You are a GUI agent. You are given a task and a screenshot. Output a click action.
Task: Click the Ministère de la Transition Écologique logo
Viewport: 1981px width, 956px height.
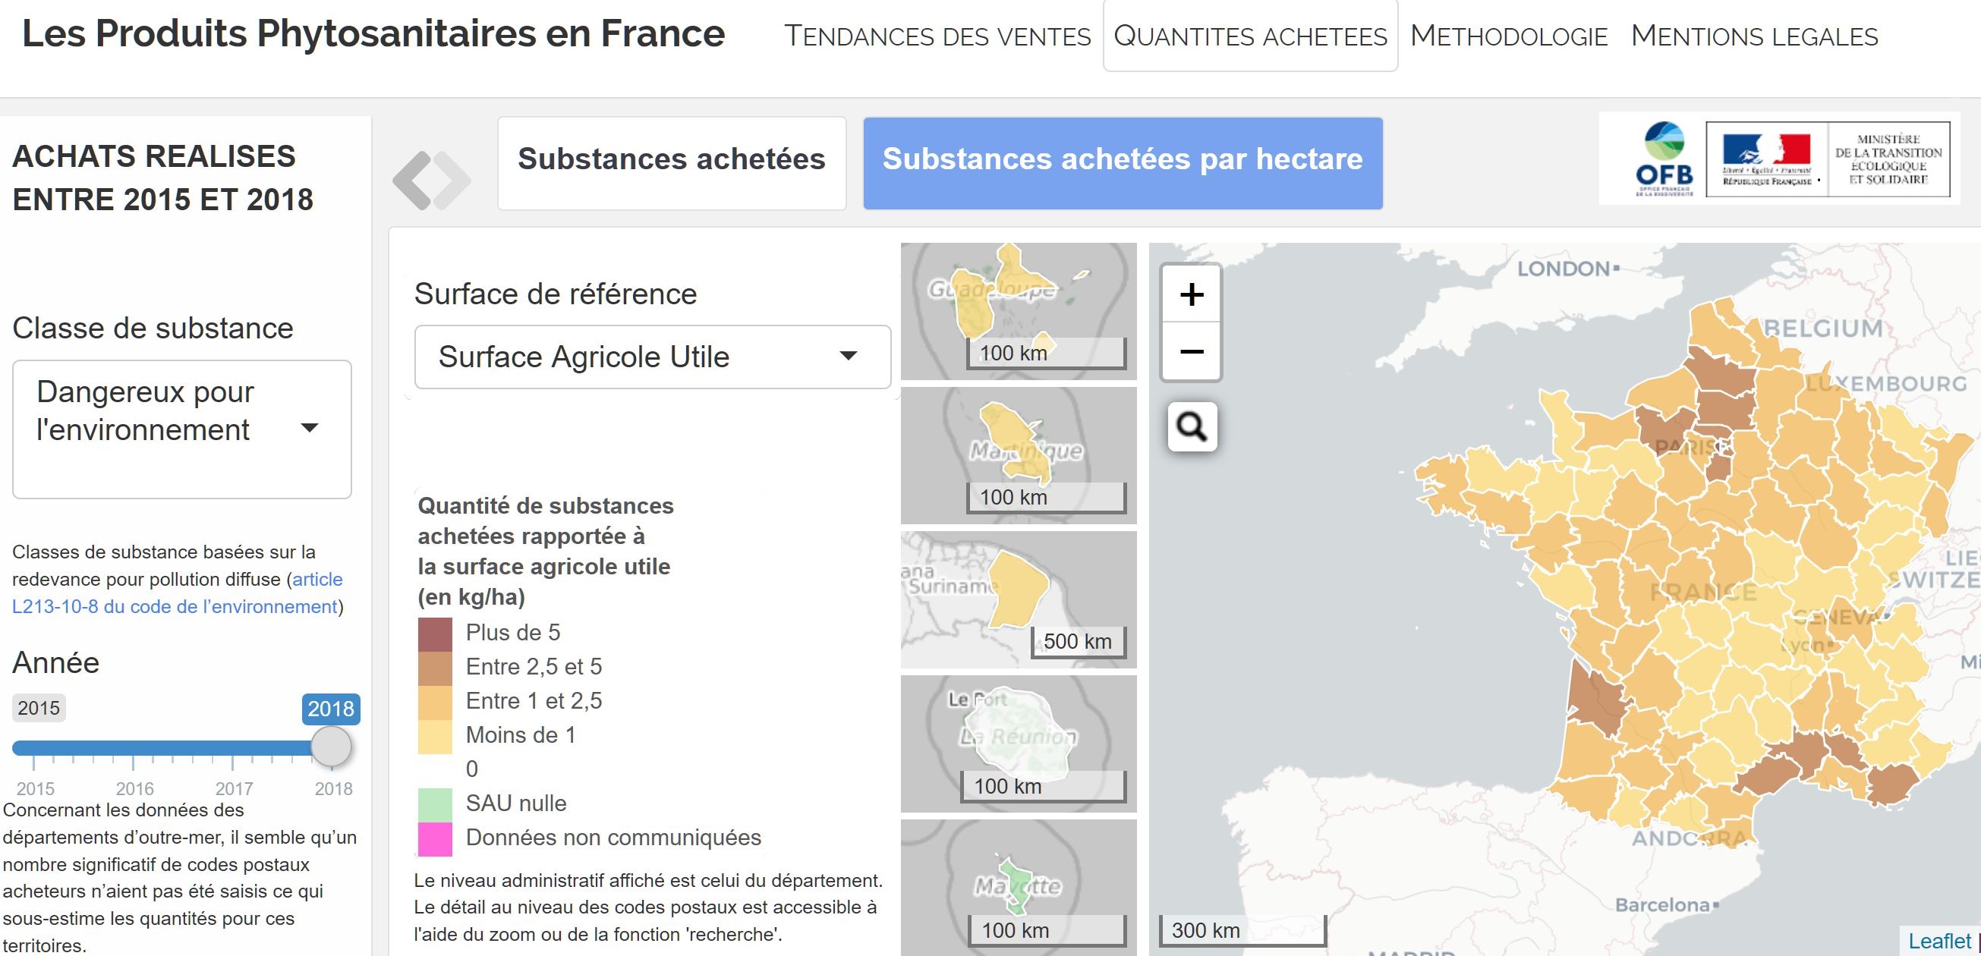[x=1888, y=159]
